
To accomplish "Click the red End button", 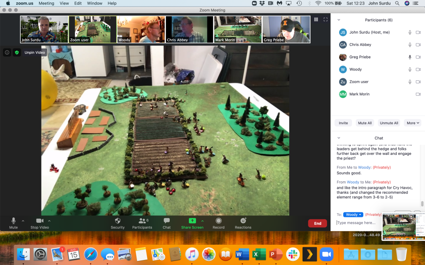I will pyautogui.click(x=317, y=223).
